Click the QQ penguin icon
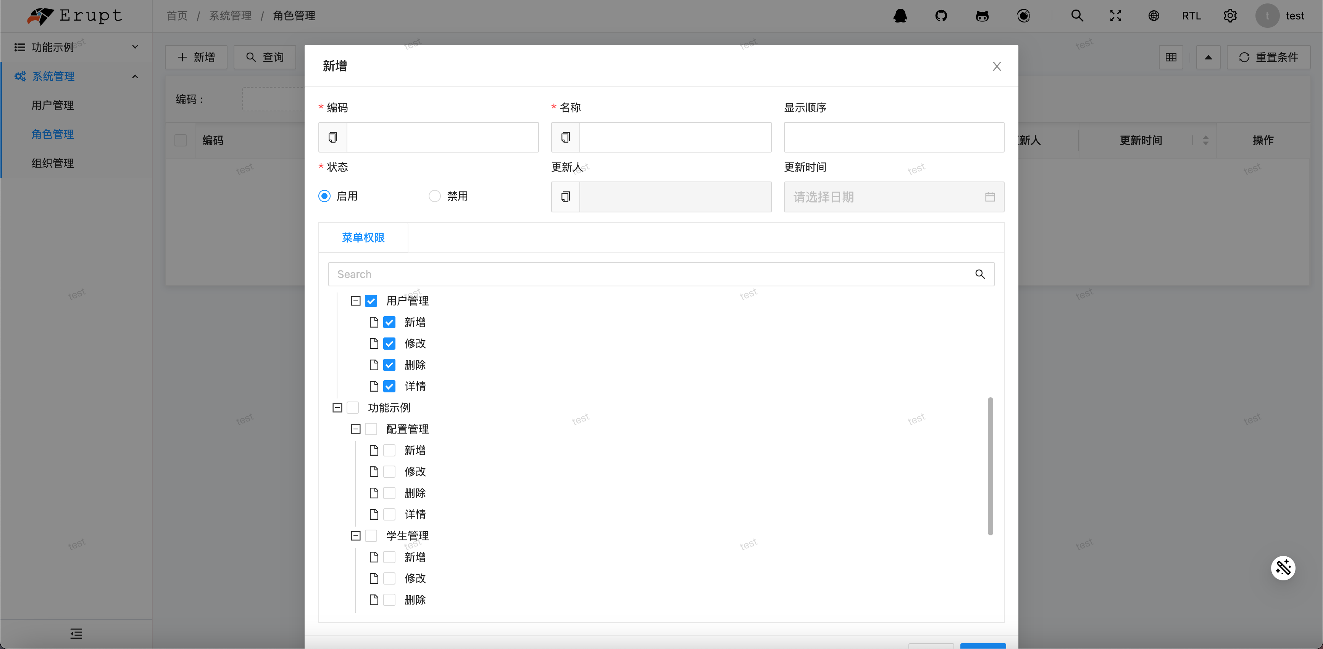The width and height of the screenshot is (1323, 649). point(900,16)
